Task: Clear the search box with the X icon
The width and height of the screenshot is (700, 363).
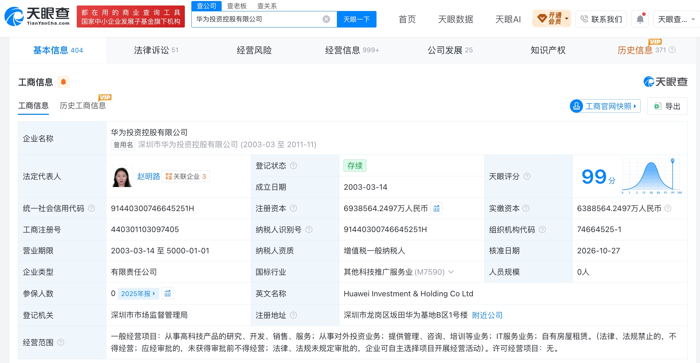Action: pos(326,19)
